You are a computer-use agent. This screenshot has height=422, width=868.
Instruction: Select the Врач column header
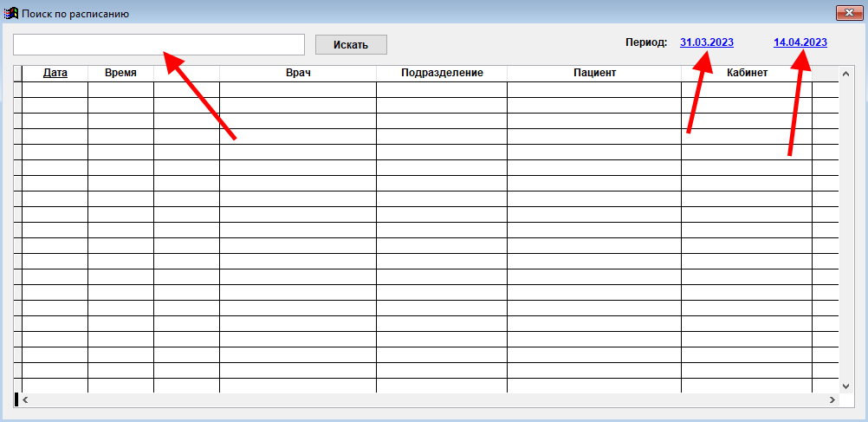(x=297, y=73)
